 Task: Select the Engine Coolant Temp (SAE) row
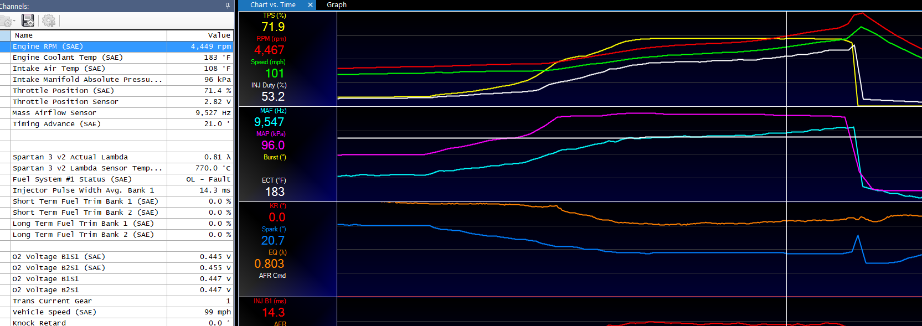89,58
